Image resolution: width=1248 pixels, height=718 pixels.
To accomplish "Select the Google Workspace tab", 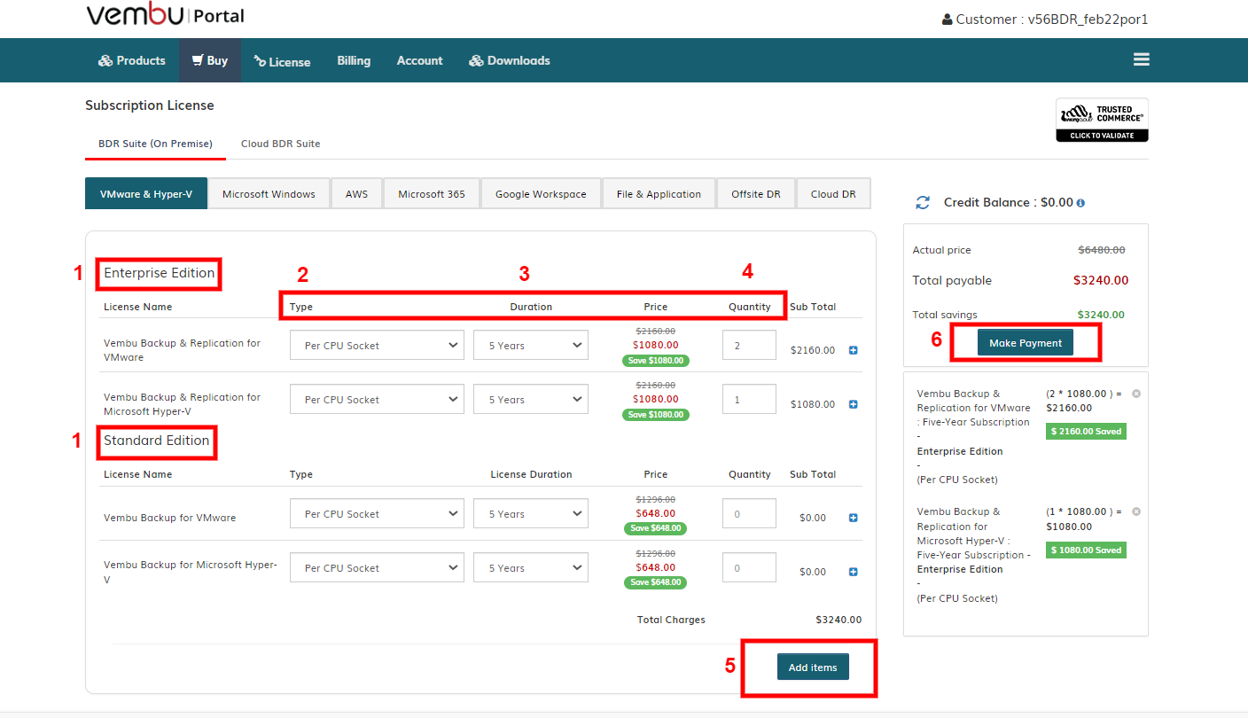I will point(541,194).
